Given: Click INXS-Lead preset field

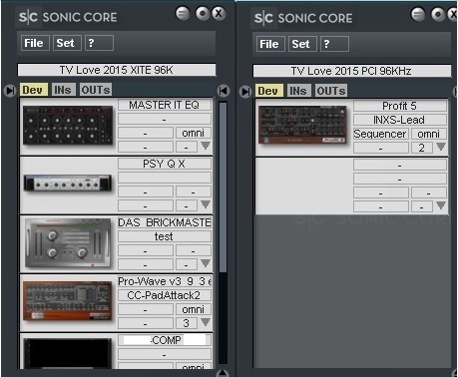Looking at the screenshot, I should pyautogui.click(x=400, y=120).
